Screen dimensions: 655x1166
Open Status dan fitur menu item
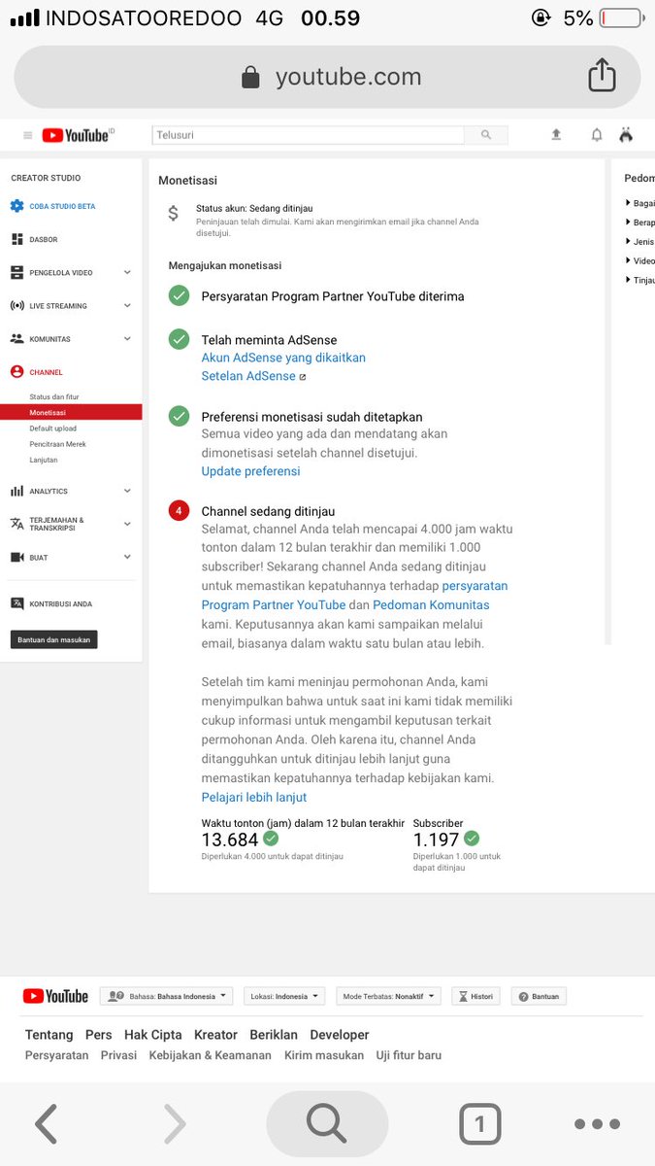click(x=52, y=396)
